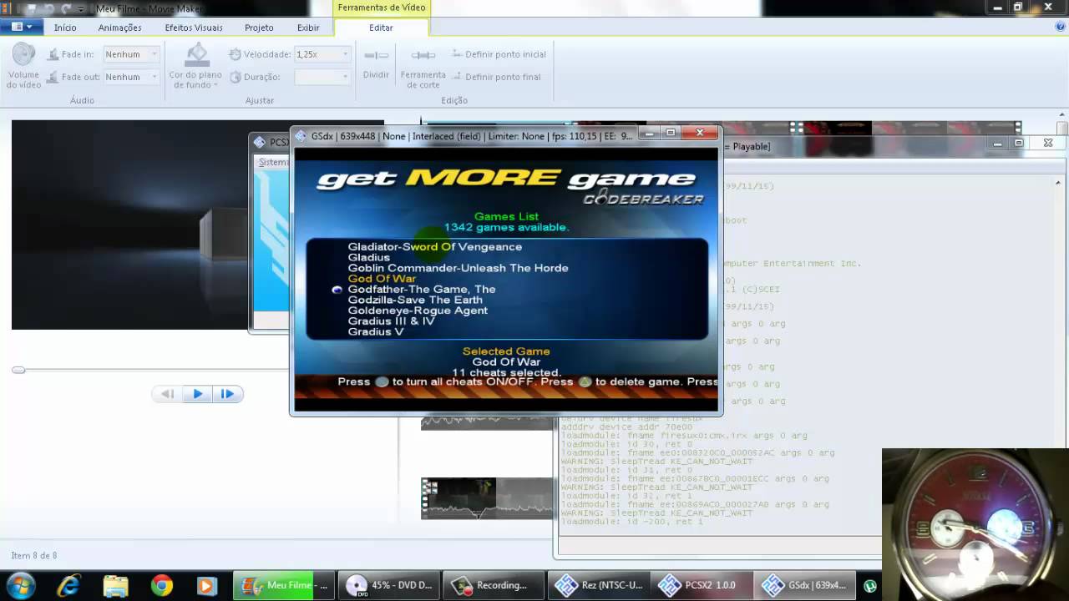The height and width of the screenshot is (601, 1069).
Task: Click Goldeneye-Rogue Agent entry
Action: pyautogui.click(x=418, y=311)
